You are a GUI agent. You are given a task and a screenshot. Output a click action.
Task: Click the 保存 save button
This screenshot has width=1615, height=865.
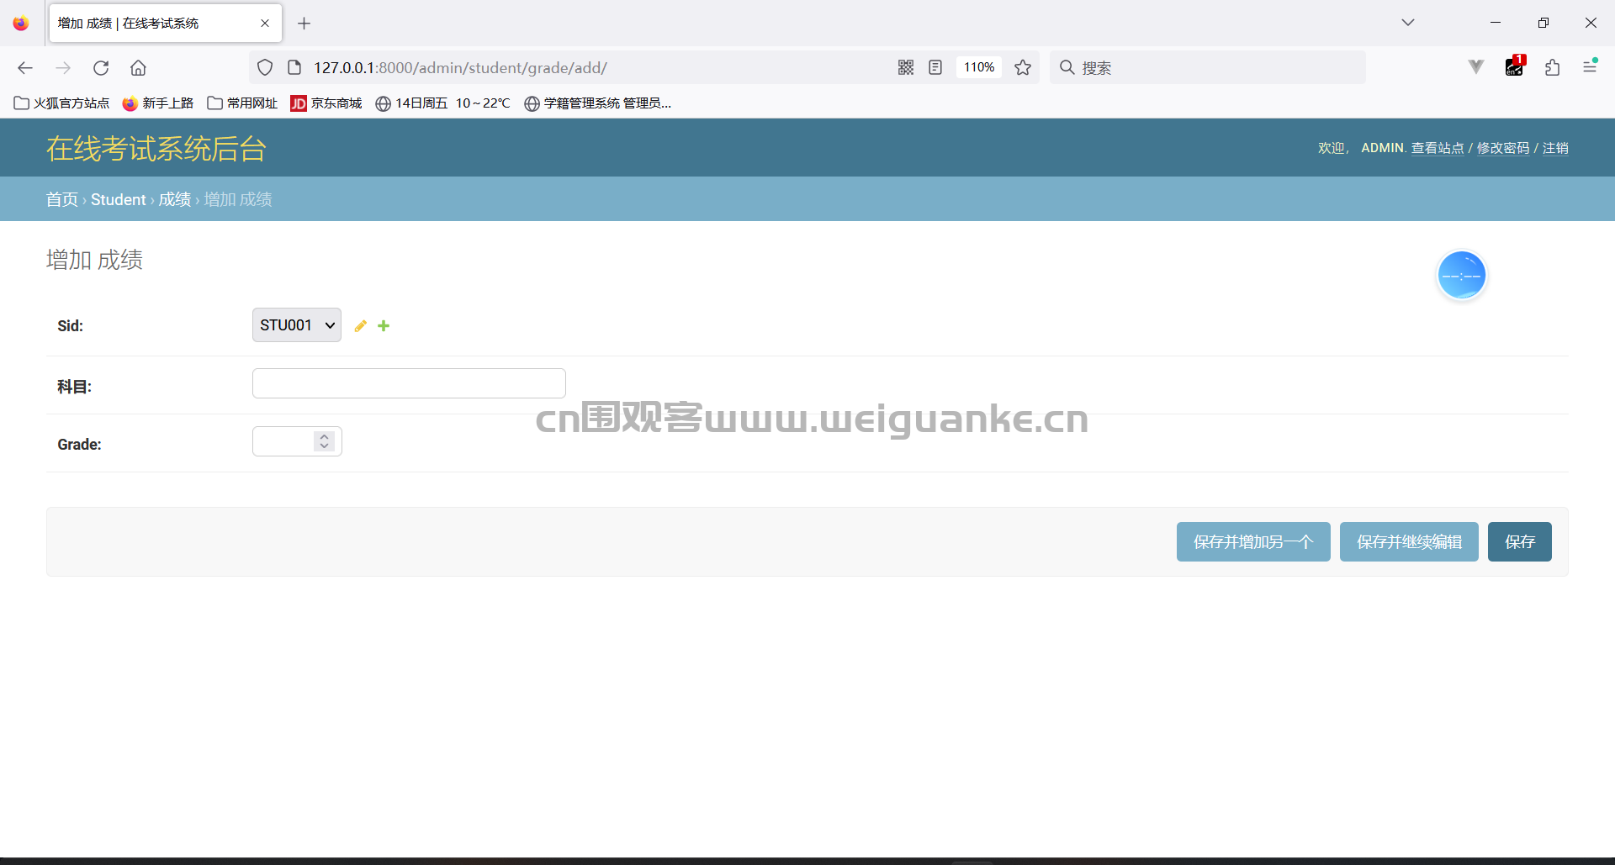(x=1520, y=541)
